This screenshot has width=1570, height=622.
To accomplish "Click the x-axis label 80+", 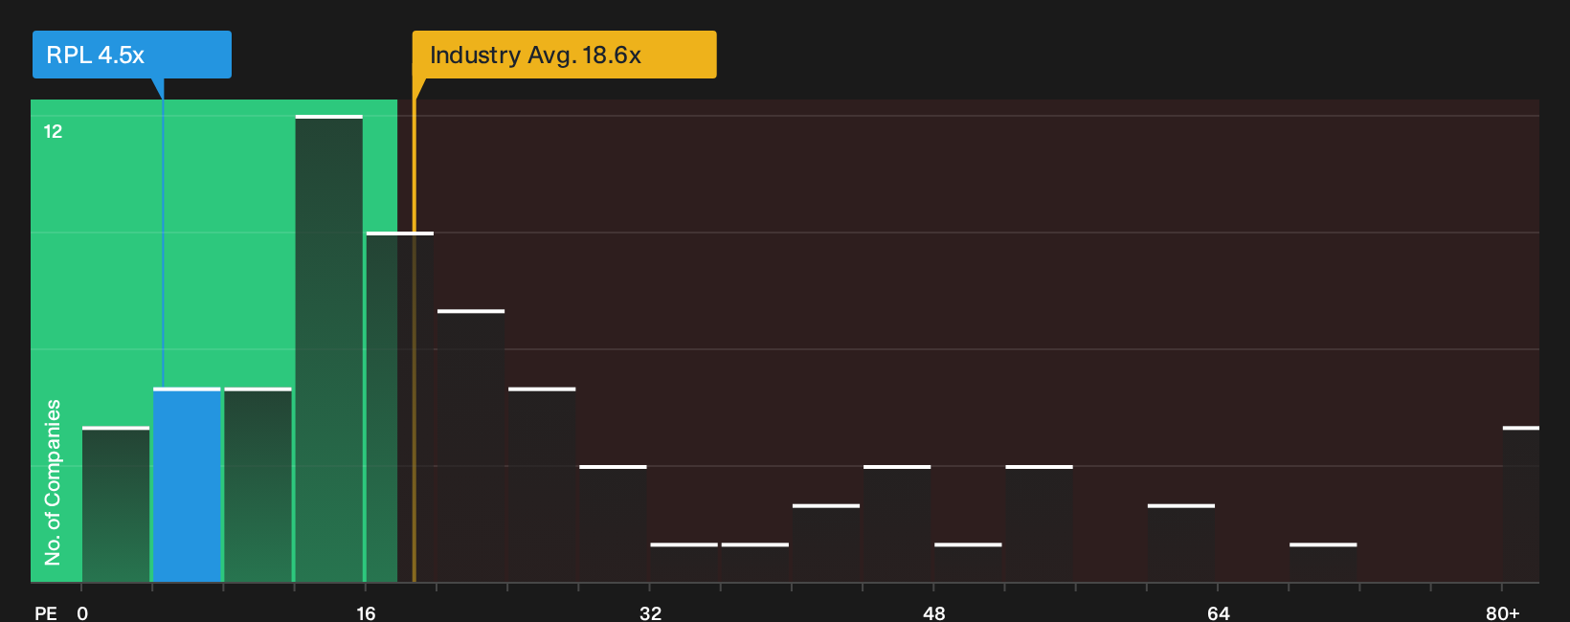I will click(x=1502, y=612).
